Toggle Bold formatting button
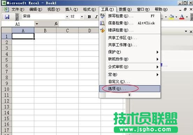Viewport: 193px width, 135px height. 89,17
